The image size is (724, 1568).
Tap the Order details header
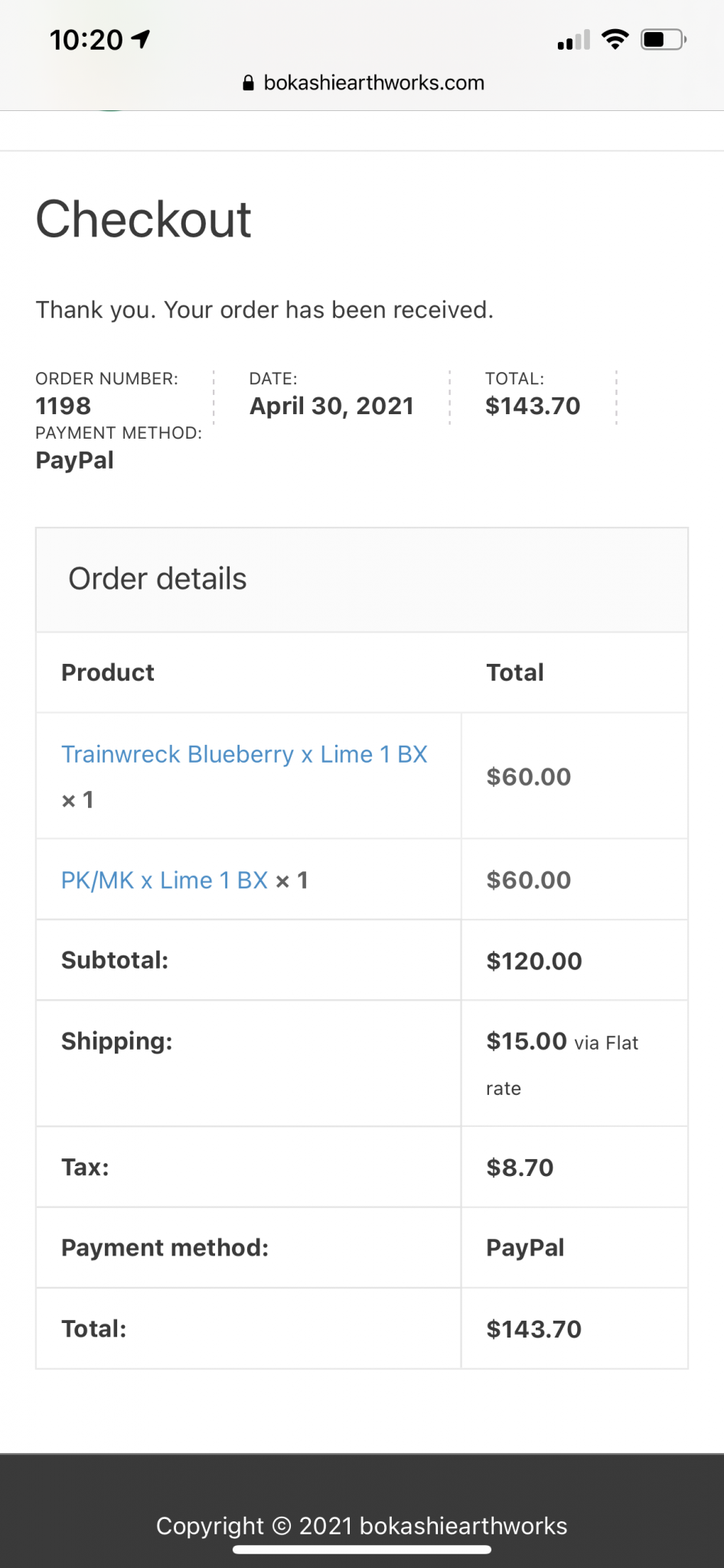[158, 580]
